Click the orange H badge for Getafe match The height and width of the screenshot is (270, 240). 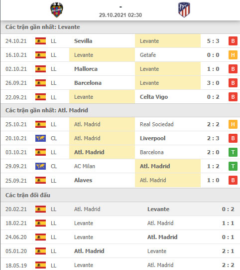coord(233,55)
